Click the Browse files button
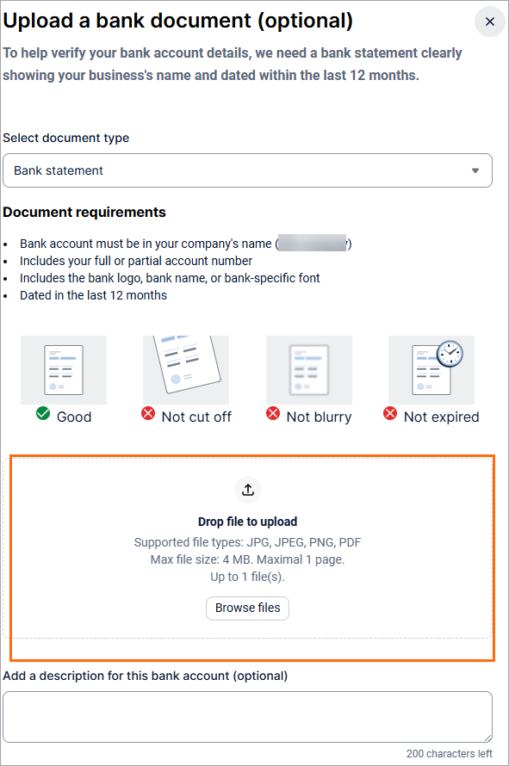This screenshot has height=766, width=509. point(247,608)
